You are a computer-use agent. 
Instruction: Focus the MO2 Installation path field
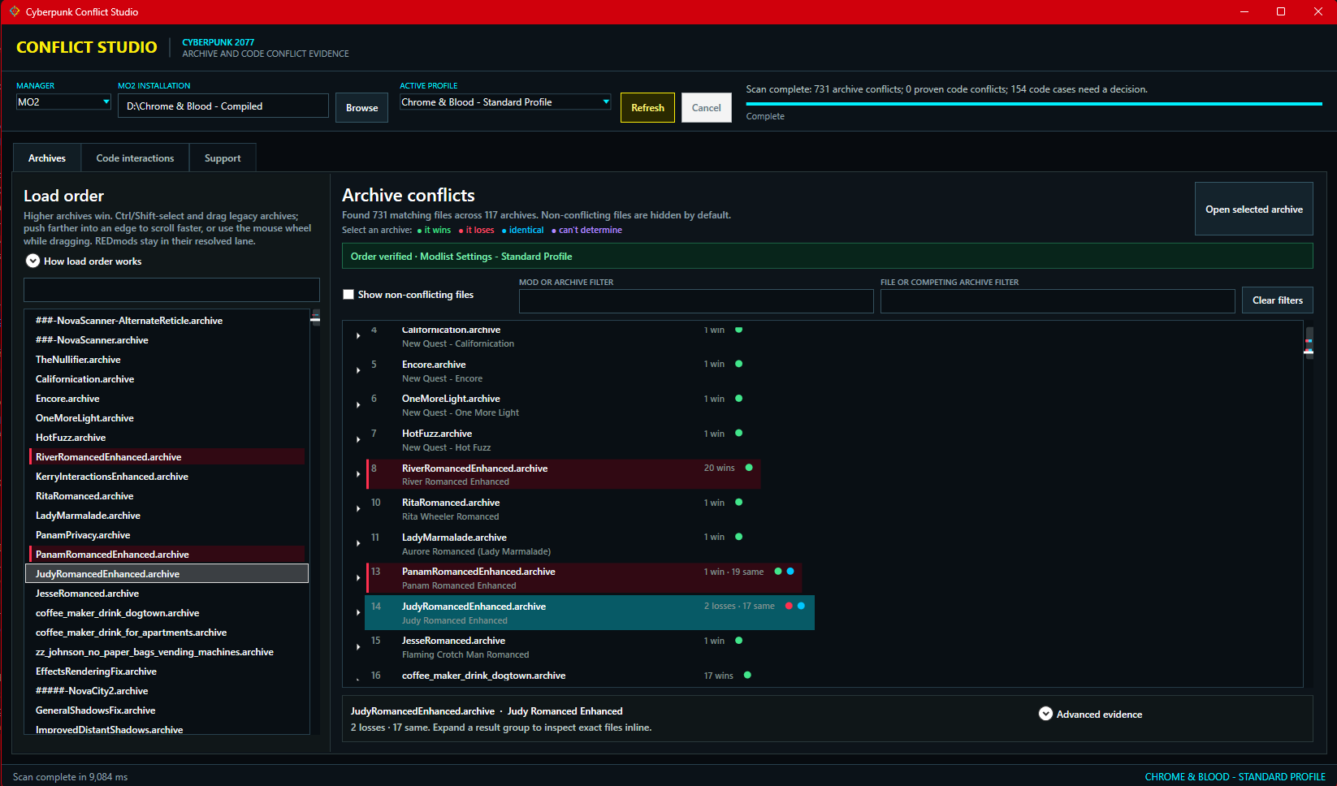(x=223, y=106)
